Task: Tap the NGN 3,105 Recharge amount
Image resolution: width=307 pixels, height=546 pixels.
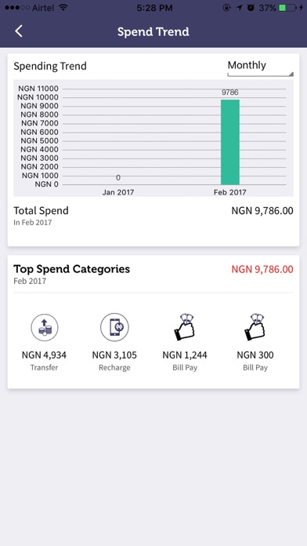Action: pos(114,355)
